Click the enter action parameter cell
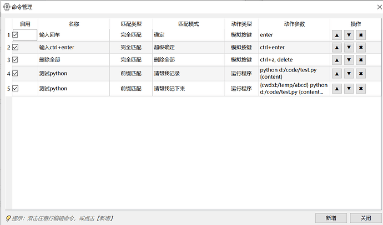The width and height of the screenshot is (383, 225). click(x=294, y=35)
